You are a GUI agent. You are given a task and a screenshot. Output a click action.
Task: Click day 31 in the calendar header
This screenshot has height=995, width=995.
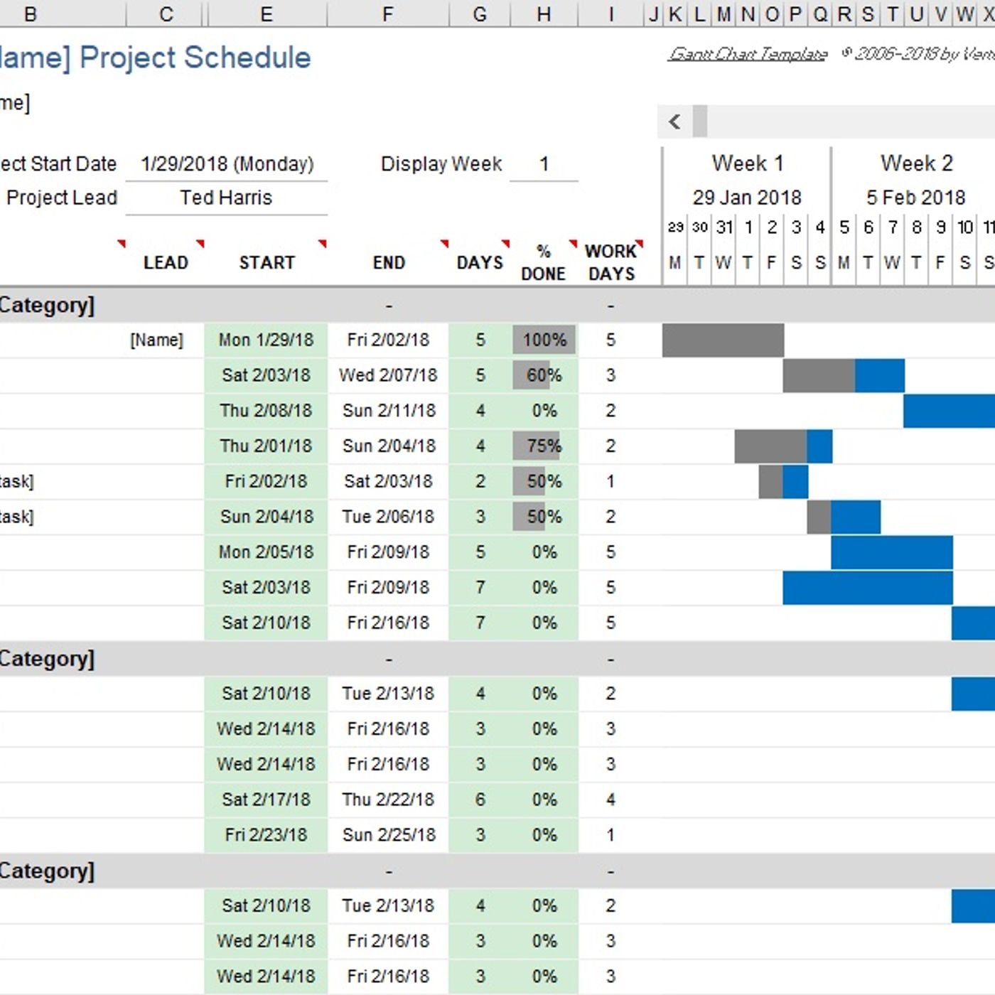point(724,227)
